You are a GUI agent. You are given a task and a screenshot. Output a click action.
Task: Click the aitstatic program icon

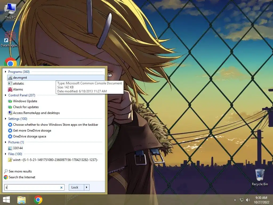point(10,84)
